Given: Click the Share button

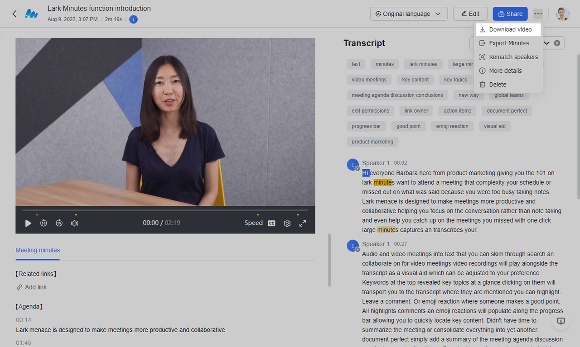Looking at the screenshot, I should (x=510, y=14).
